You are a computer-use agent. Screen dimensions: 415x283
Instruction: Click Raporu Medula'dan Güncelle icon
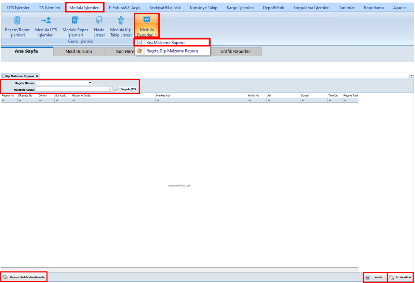point(5,277)
